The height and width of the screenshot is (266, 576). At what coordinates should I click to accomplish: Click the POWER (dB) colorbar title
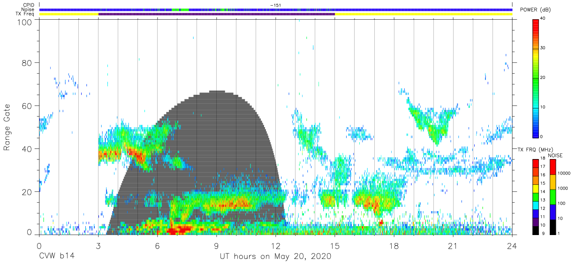535,9
